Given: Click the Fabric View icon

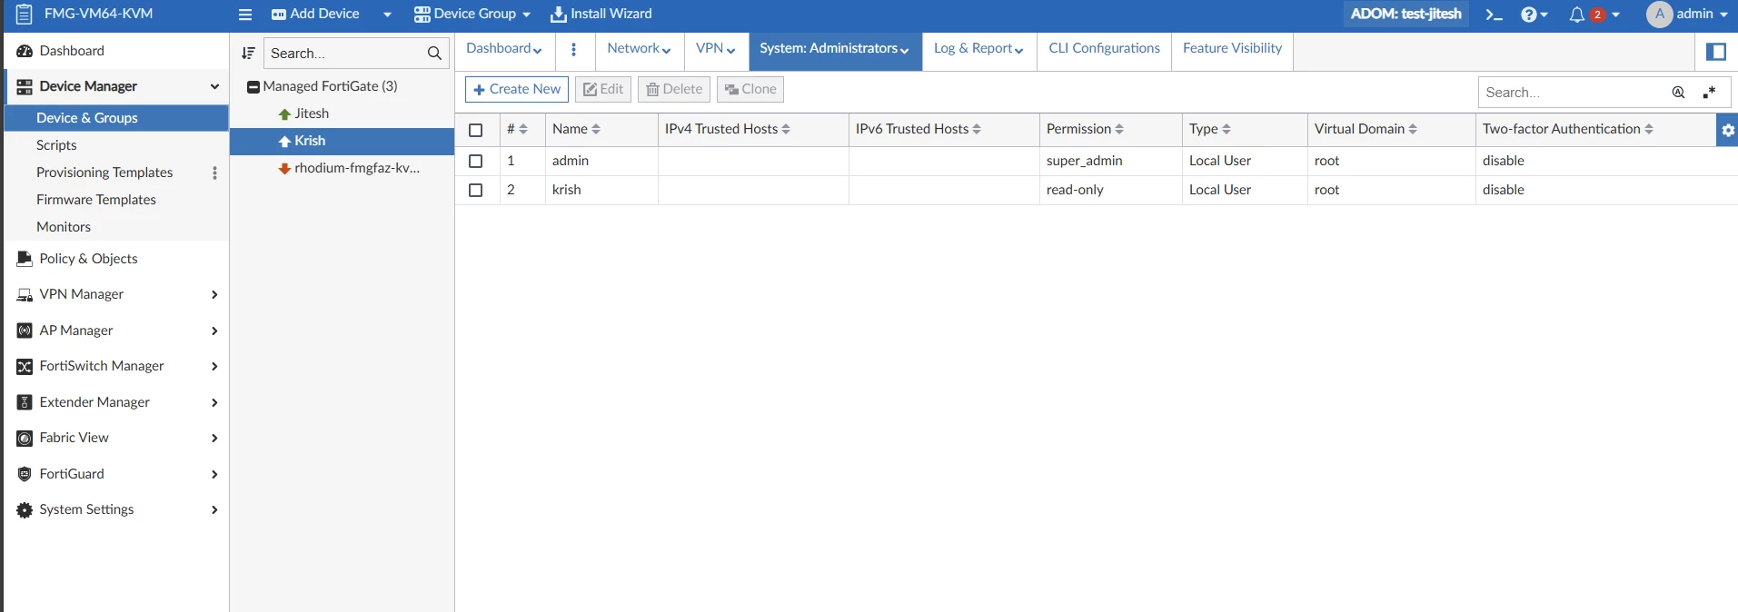Looking at the screenshot, I should point(25,439).
